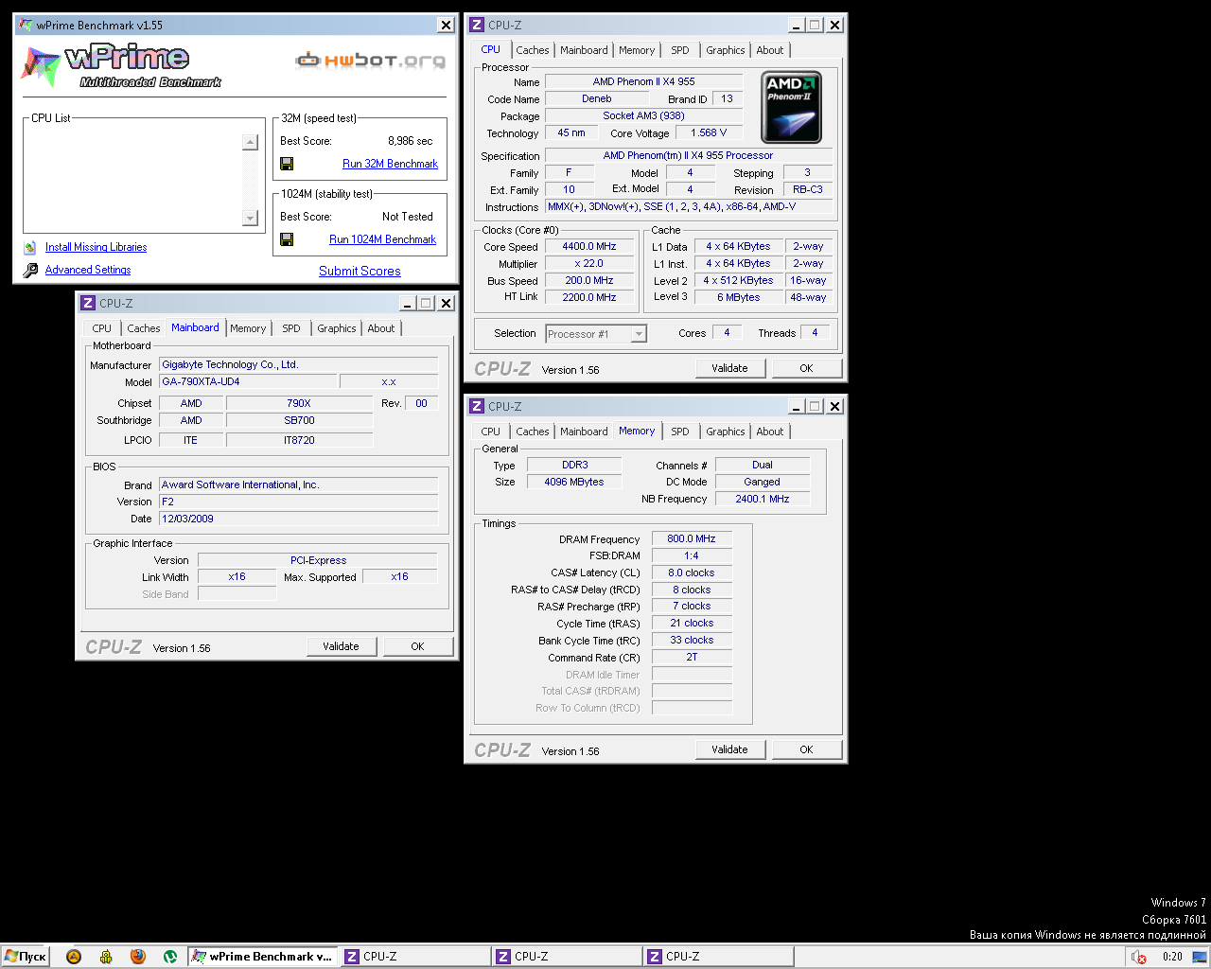This screenshot has height=969, width=1211.
Task: Click the Package value Socket AM3 (938)
Action: point(643,115)
